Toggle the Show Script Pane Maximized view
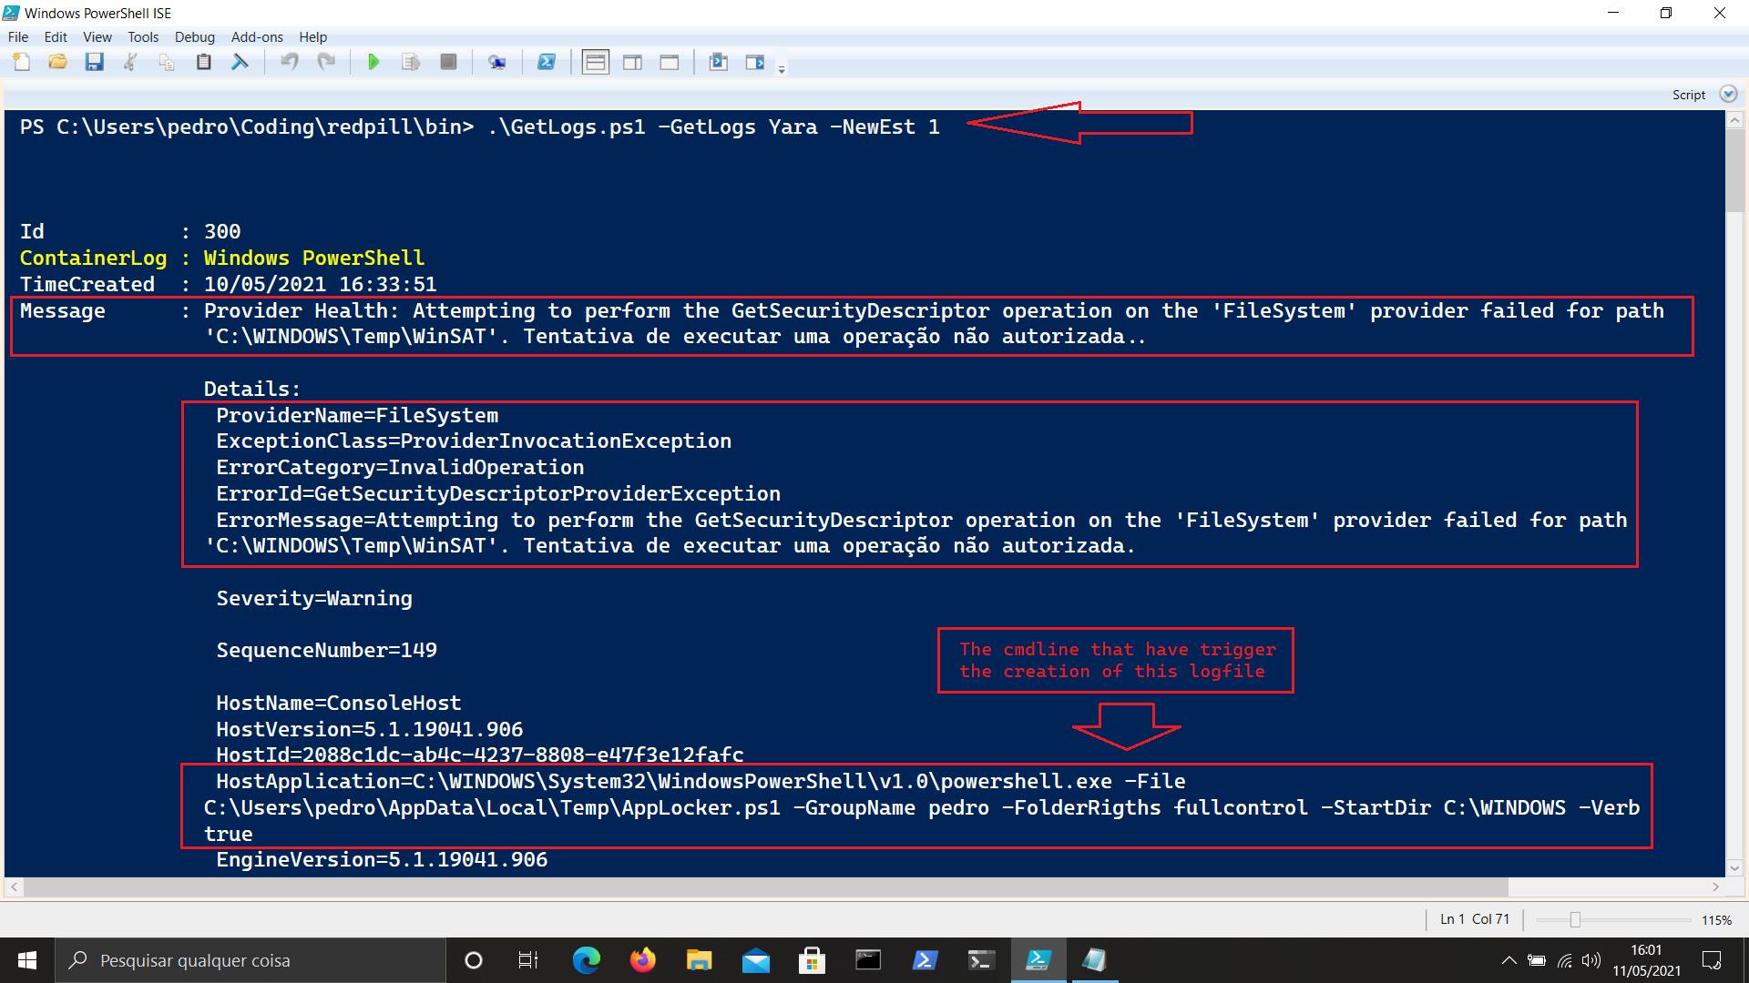1749x983 pixels. 670,62
